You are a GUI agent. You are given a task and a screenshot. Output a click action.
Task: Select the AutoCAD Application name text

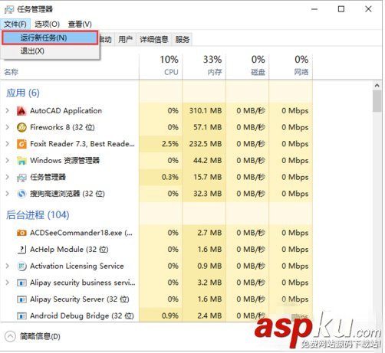coord(66,111)
